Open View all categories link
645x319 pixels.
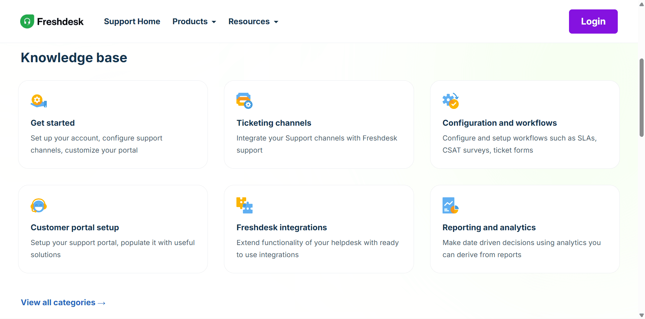click(x=63, y=303)
